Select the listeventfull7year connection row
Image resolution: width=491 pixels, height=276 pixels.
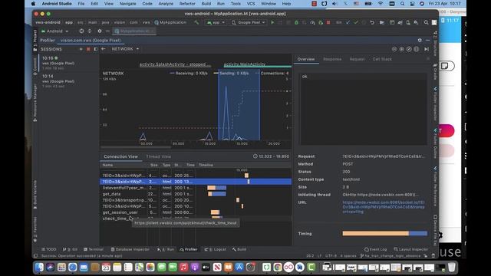(x=196, y=188)
